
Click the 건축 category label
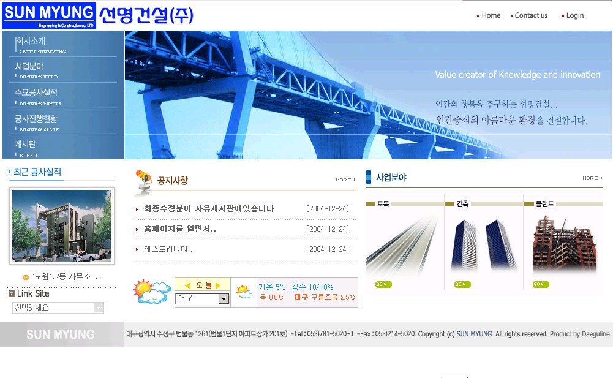(462, 204)
